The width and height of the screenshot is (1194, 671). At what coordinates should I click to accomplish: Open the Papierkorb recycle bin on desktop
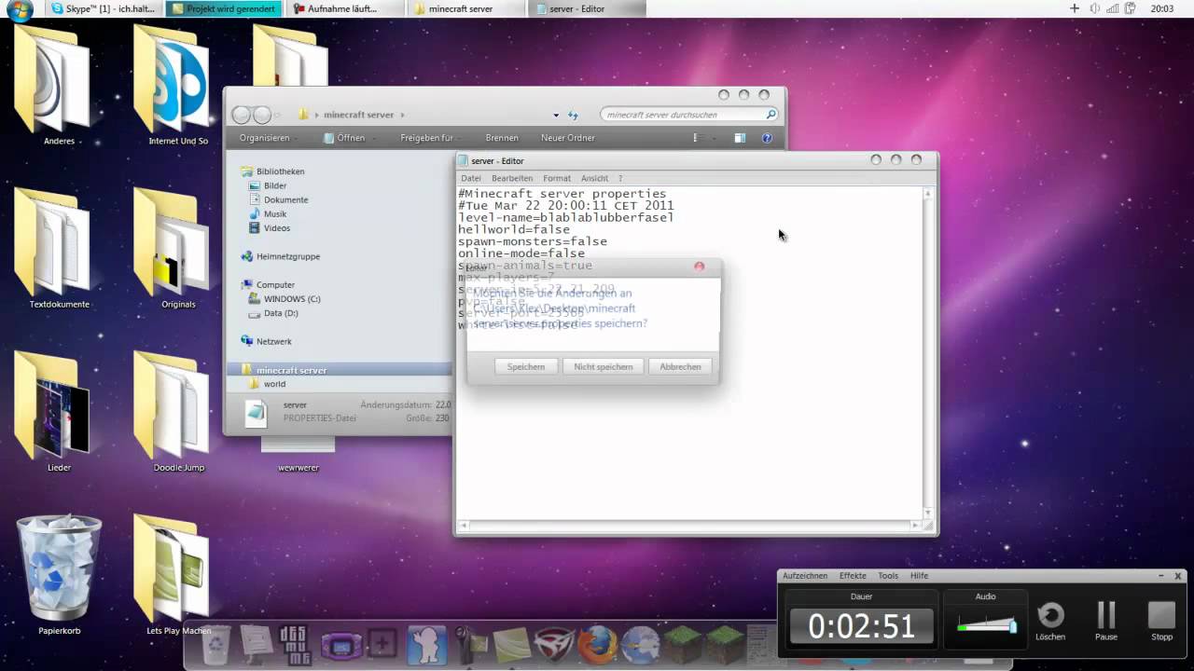59,573
